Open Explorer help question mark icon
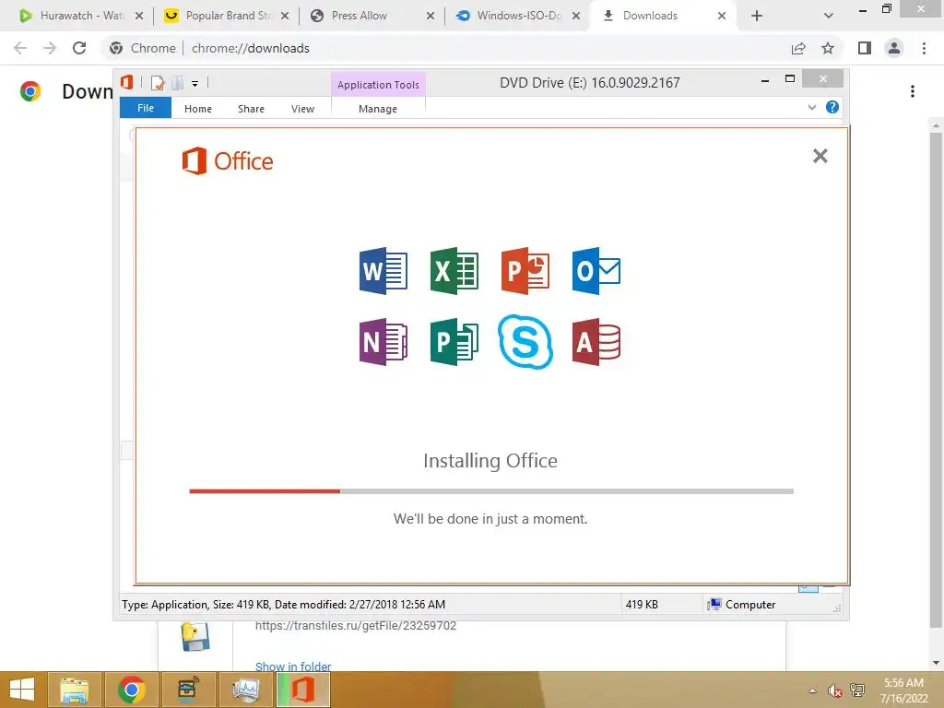Viewport: 944px width, 708px height. (x=832, y=107)
